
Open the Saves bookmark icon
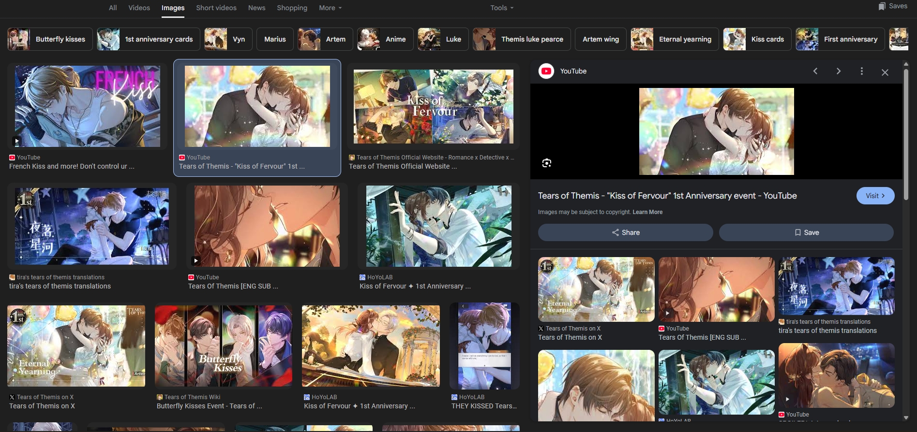tap(882, 6)
